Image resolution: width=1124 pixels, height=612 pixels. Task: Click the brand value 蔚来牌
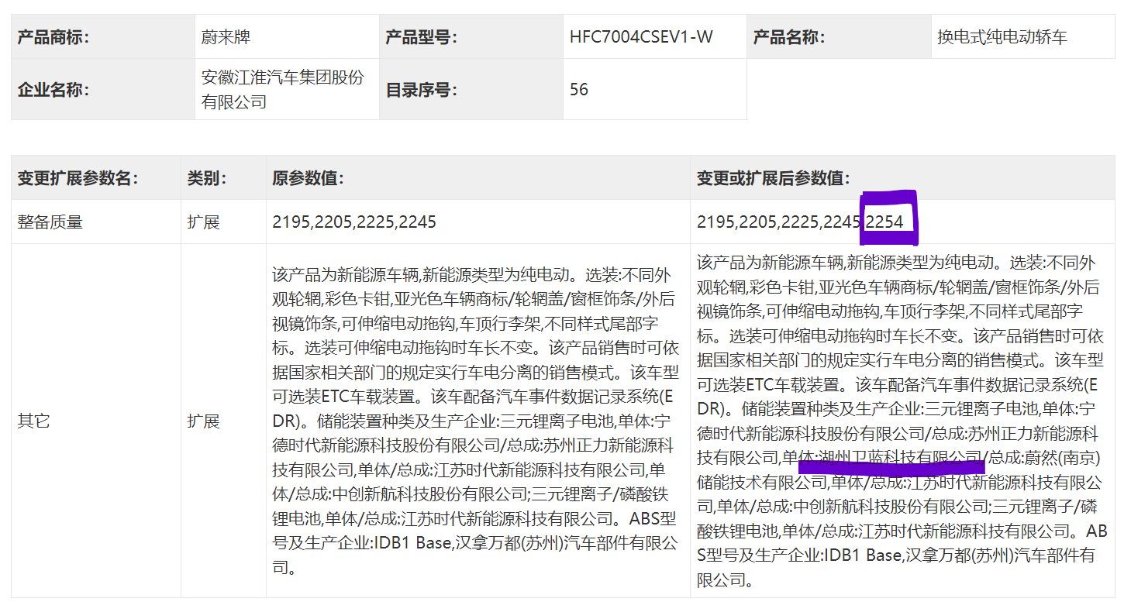coord(226,36)
